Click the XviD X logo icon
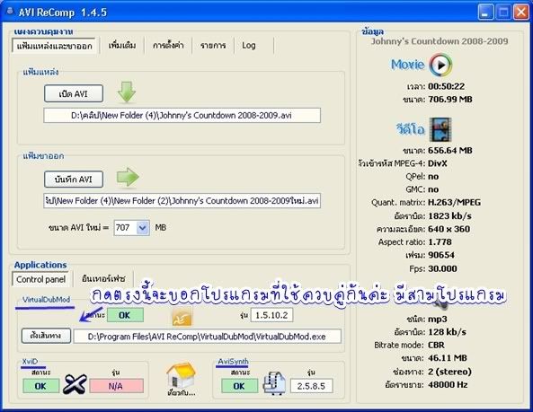533x412 pixels. (75, 384)
